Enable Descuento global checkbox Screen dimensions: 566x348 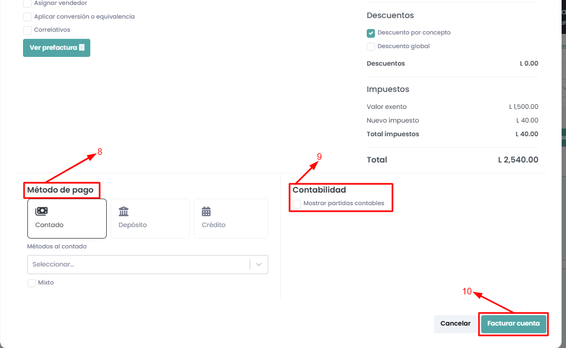point(371,47)
